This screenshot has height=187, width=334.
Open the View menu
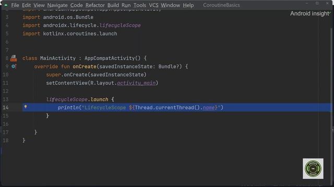[39, 5]
